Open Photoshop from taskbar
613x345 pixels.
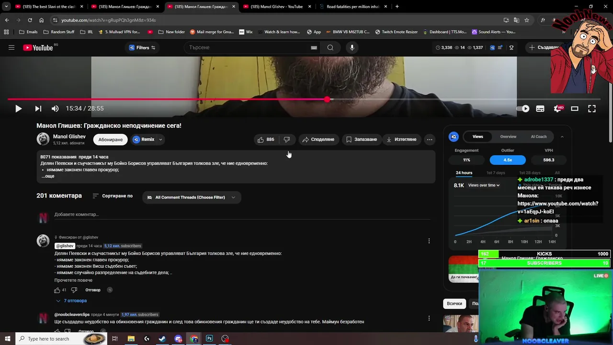point(209,339)
